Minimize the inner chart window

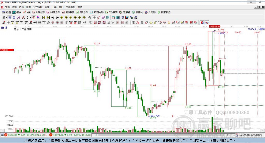(x=256, y=7)
